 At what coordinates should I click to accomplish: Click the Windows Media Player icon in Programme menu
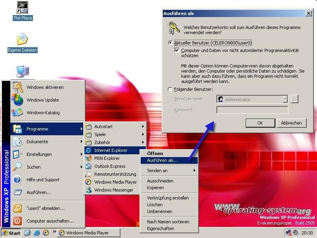[x=88, y=182]
